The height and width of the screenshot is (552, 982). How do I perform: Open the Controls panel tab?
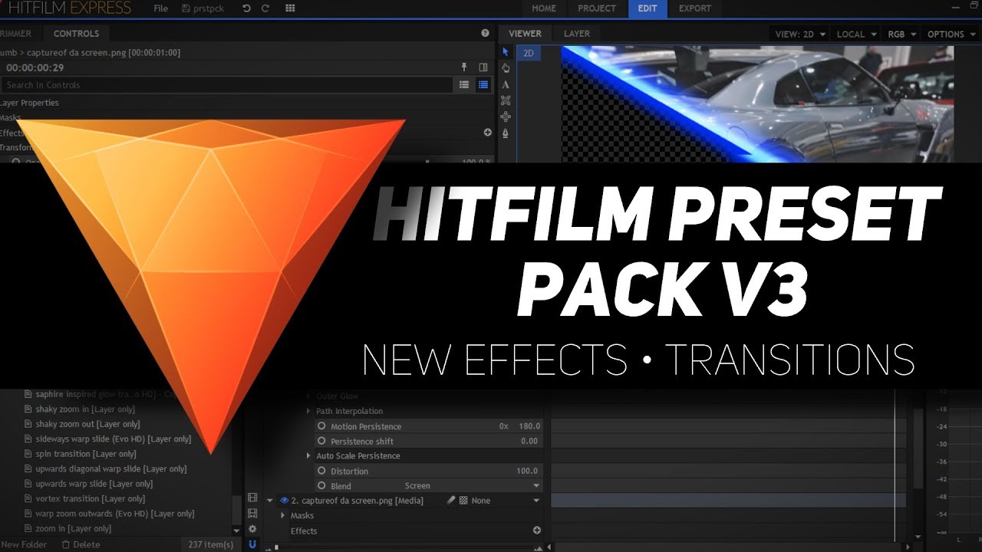[x=76, y=34]
